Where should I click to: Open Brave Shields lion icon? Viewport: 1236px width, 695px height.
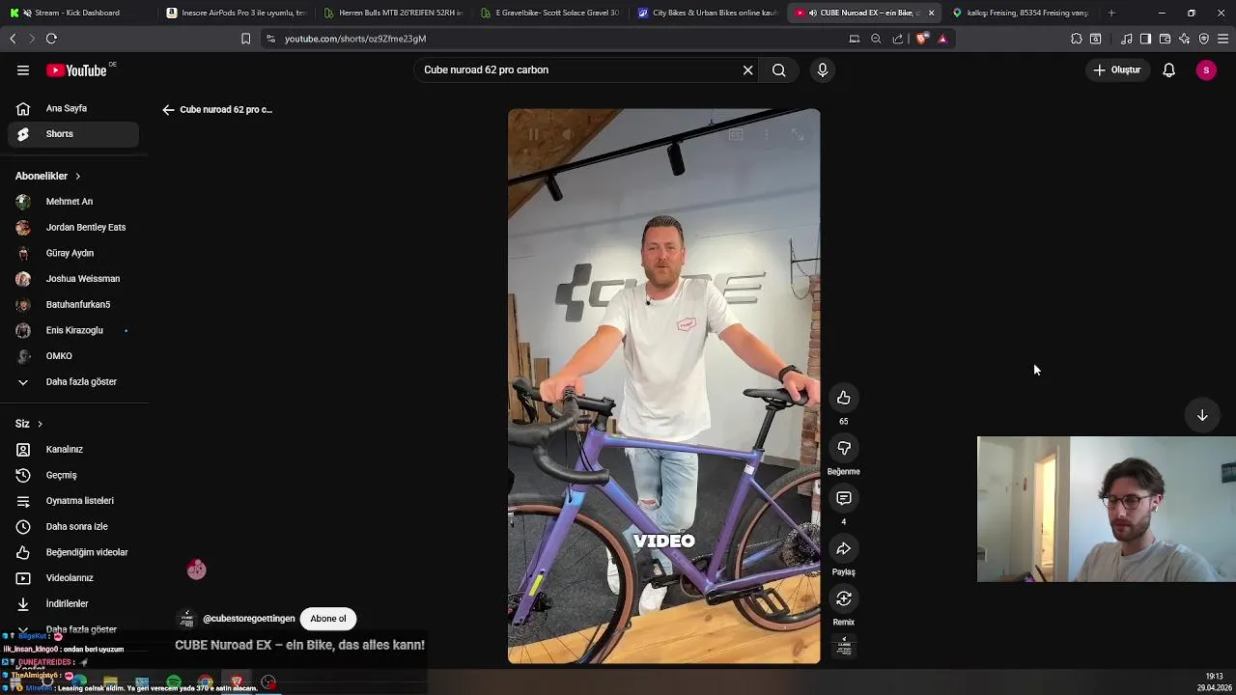click(922, 39)
